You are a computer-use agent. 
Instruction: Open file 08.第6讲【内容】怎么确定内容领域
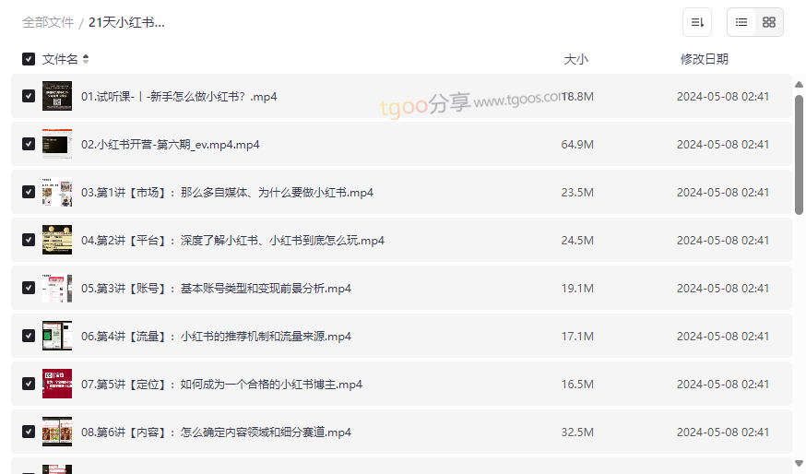216,433
